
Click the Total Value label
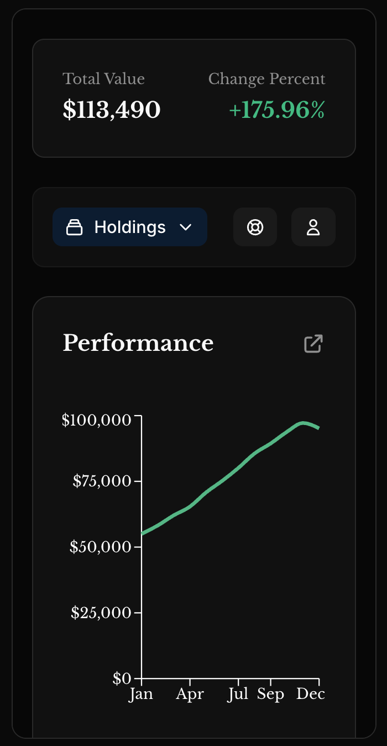click(103, 79)
